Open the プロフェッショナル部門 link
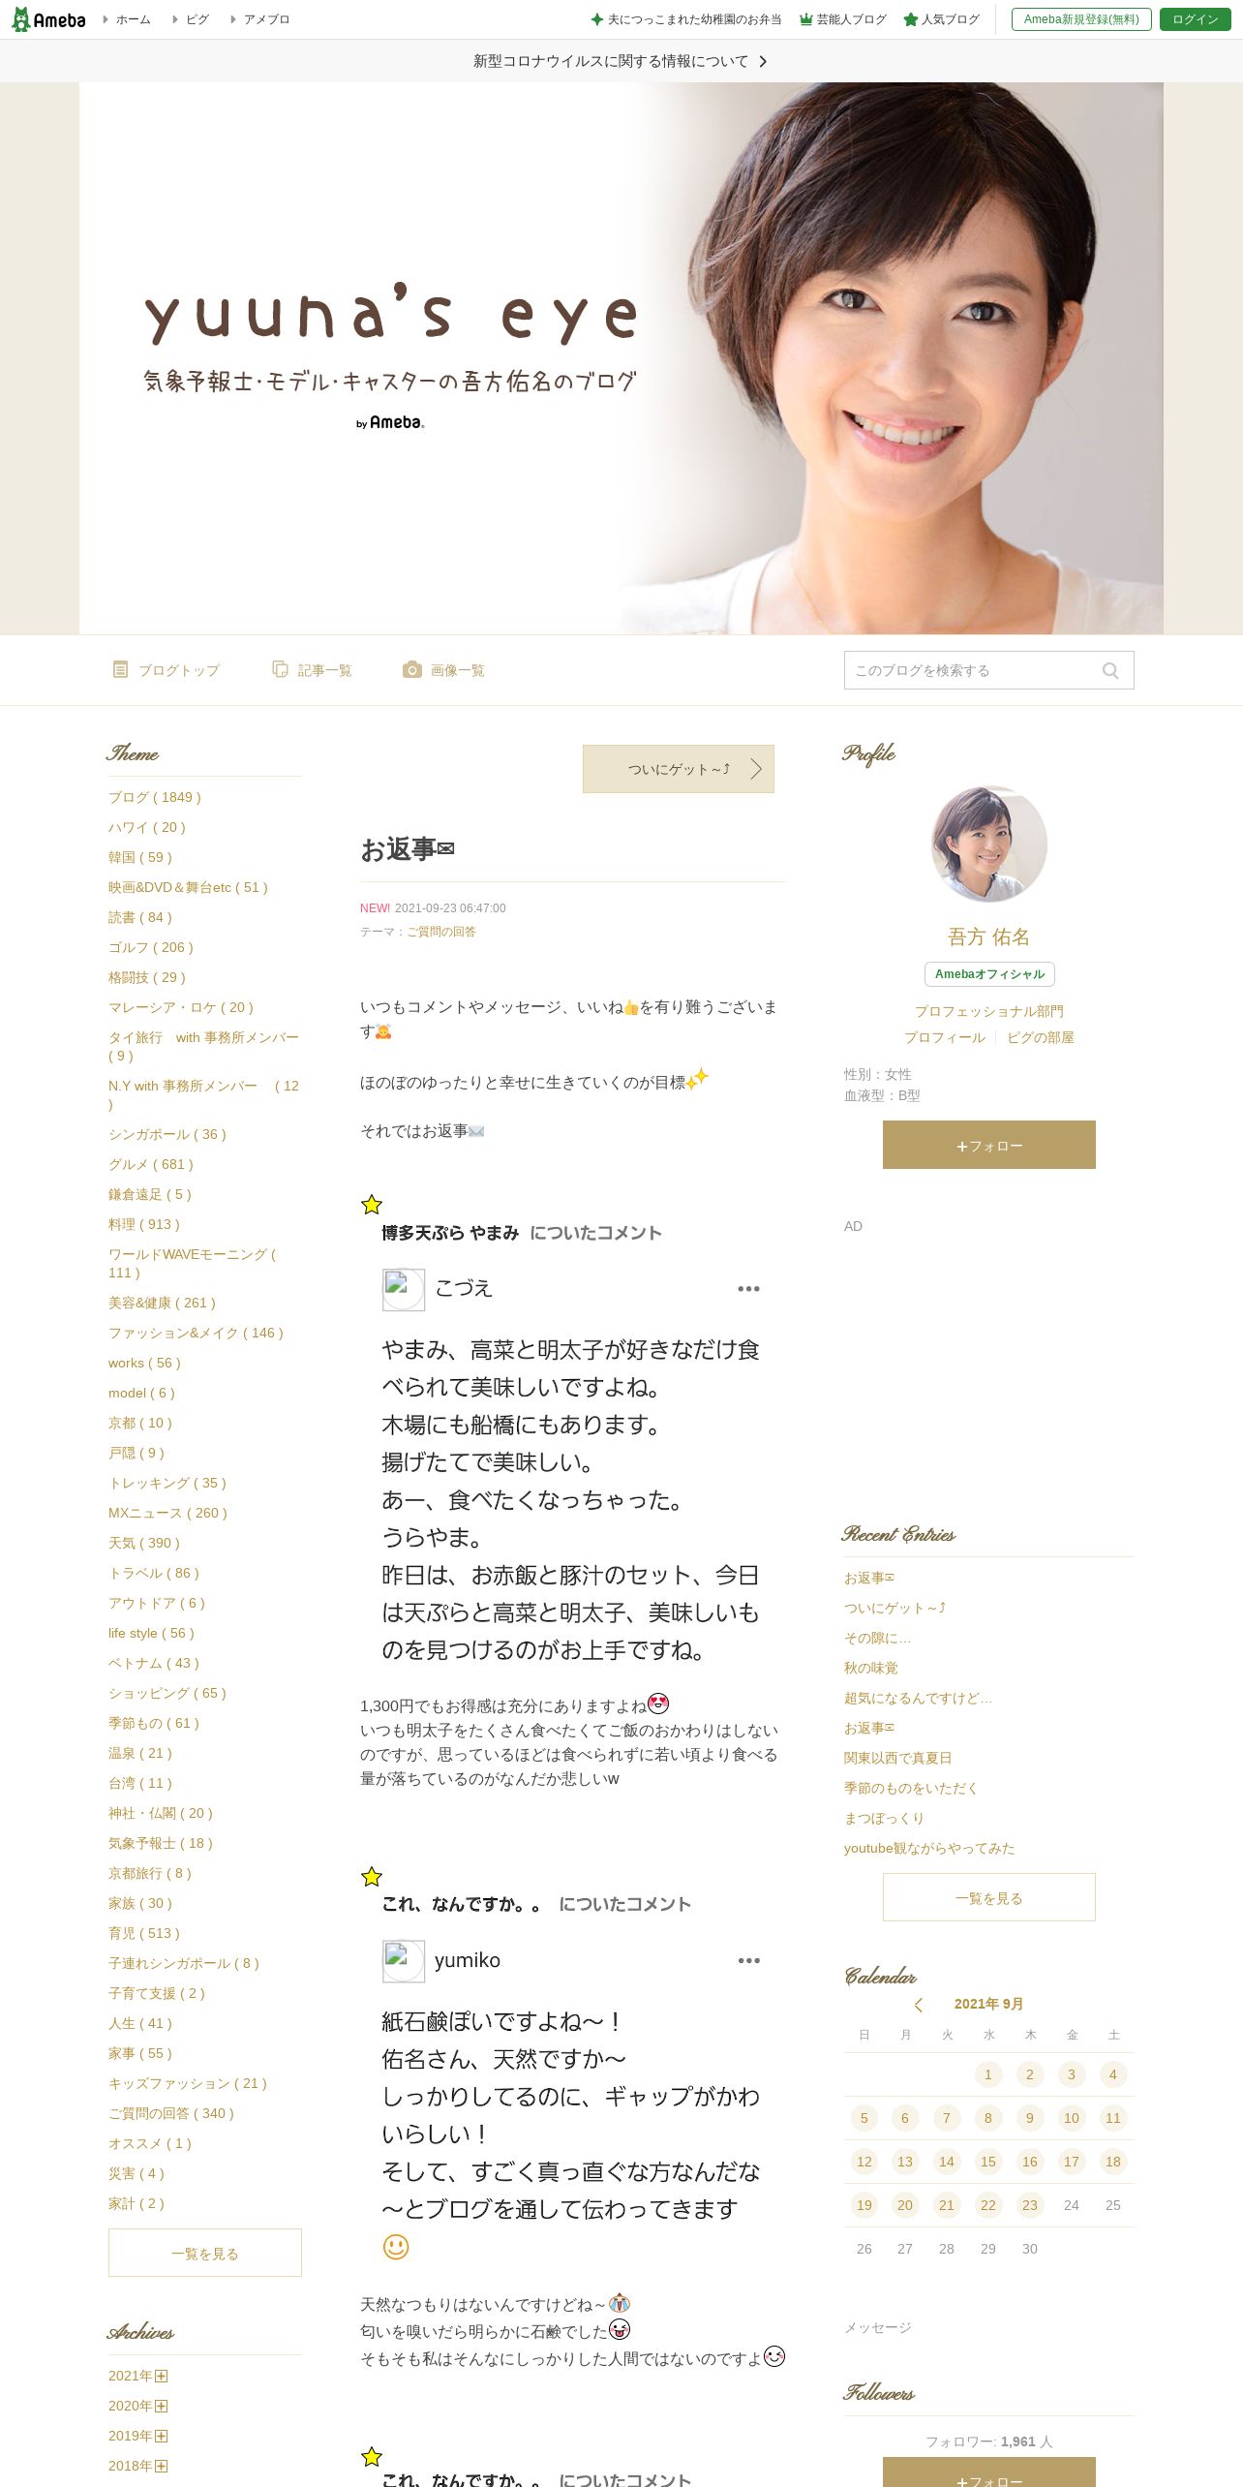 (989, 1011)
